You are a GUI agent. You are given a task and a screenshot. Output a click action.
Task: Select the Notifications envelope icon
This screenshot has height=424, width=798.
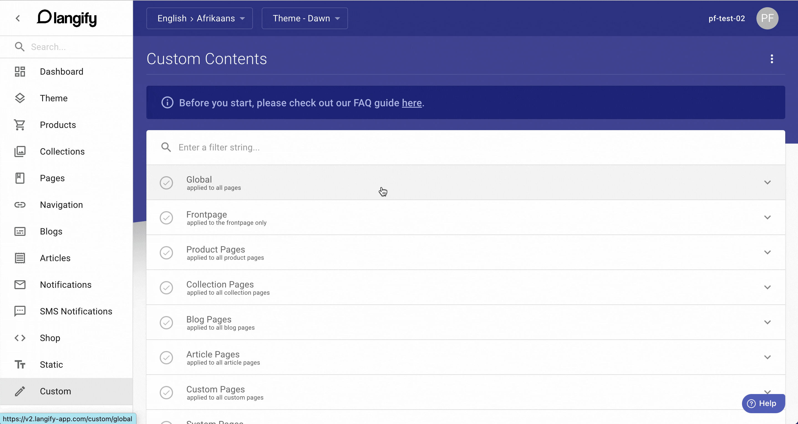point(20,285)
